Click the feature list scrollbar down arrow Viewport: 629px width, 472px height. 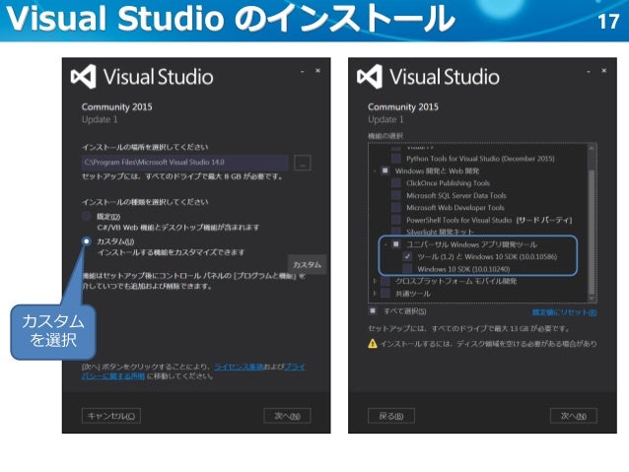592,299
